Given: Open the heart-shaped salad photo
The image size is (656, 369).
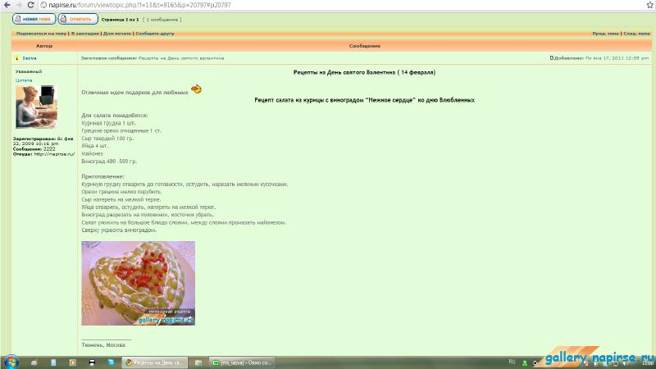Looking at the screenshot, I should tap(138, 283).
